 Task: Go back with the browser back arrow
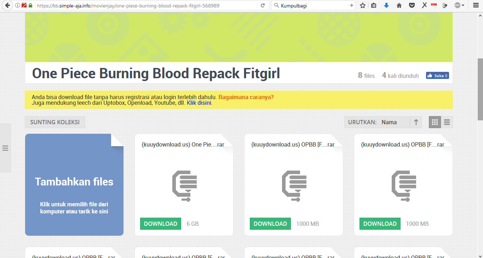click(7, 6)
